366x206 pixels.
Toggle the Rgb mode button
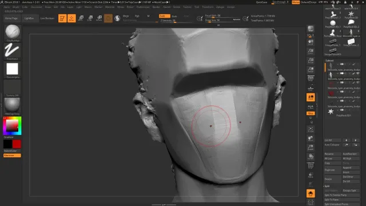pyautogui.click(x=137, y=16)
